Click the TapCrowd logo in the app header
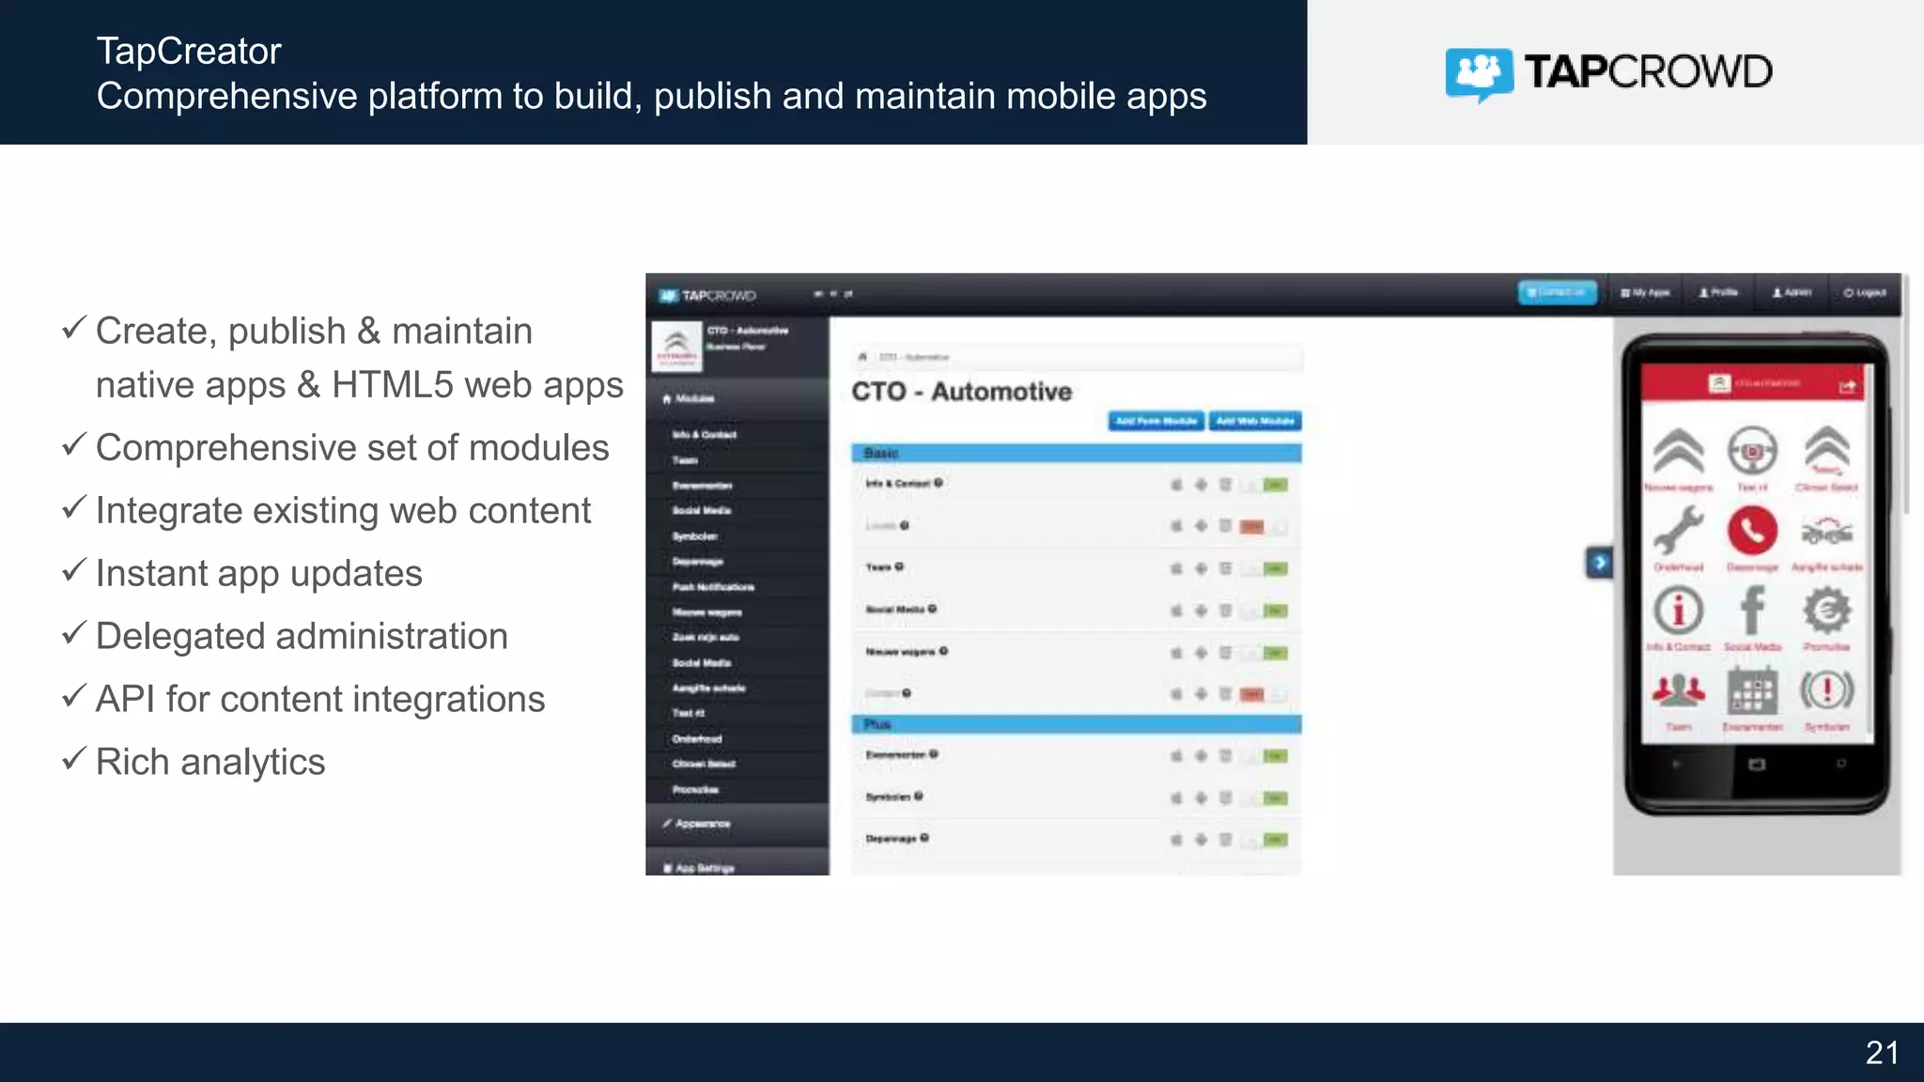 coord(706,295)
